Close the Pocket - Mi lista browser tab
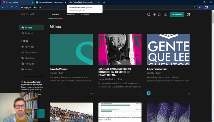The image size is (214, 122). [32, 2]
